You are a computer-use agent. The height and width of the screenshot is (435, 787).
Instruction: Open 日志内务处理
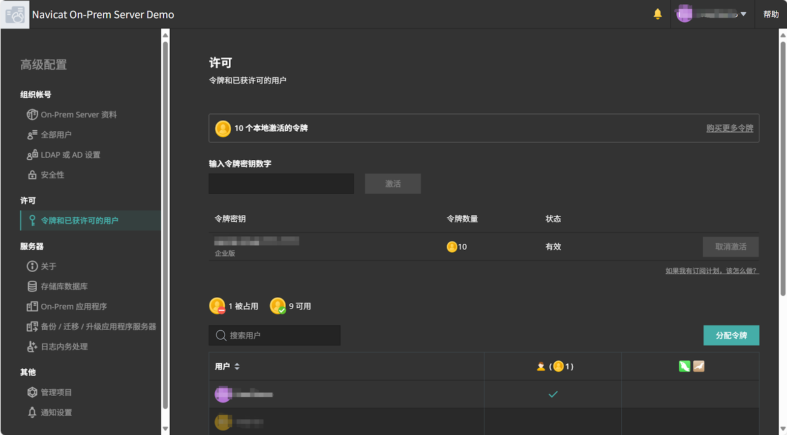64,347
